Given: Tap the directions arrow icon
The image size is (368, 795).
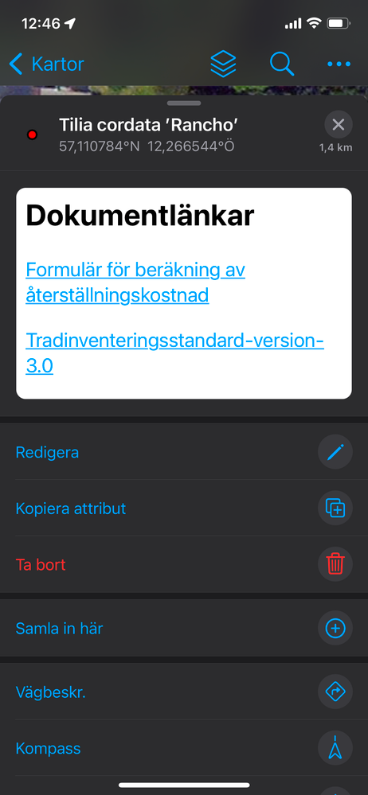Looking at the screenshot, I should click(x=335, y=692).
